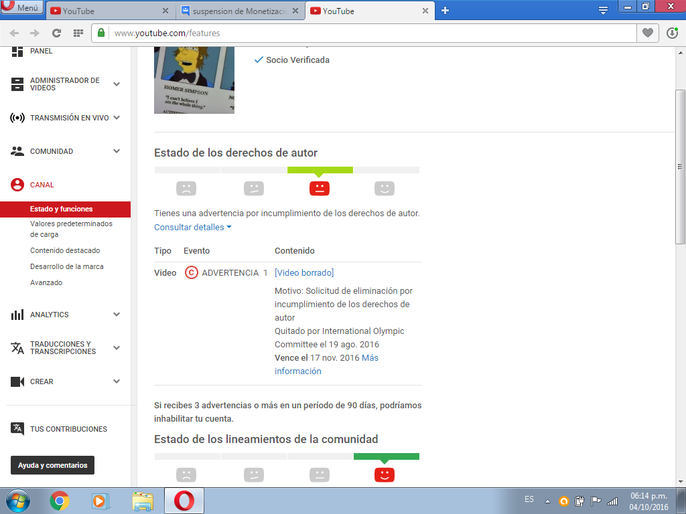Image resolution: width=686 pixels, height=514 pixels.
Task: Click the Opera taskbar button
Action: [184, 501]
